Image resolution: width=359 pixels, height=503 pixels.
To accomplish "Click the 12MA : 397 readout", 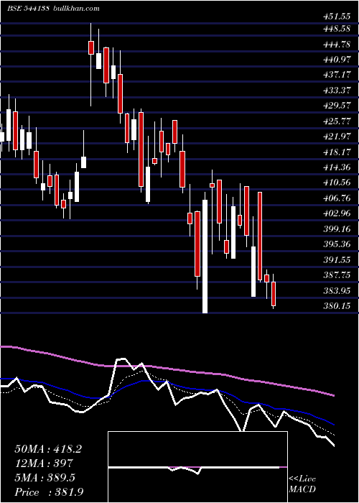I will pyautogui.click(x=44, y=463).
